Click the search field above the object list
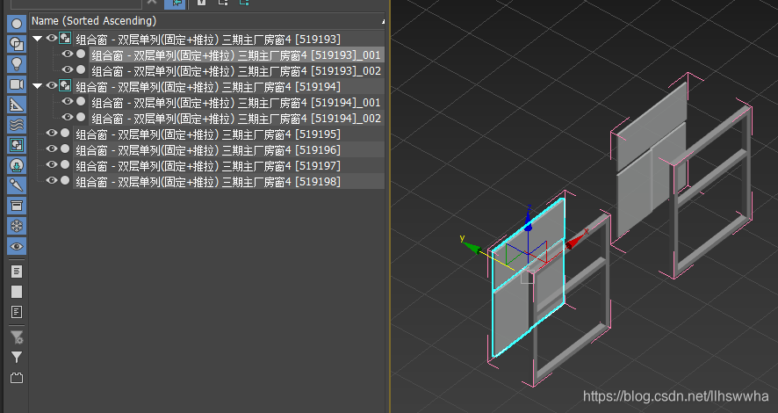The height and width of the screenshot is (413, 778). click(76, 3)
